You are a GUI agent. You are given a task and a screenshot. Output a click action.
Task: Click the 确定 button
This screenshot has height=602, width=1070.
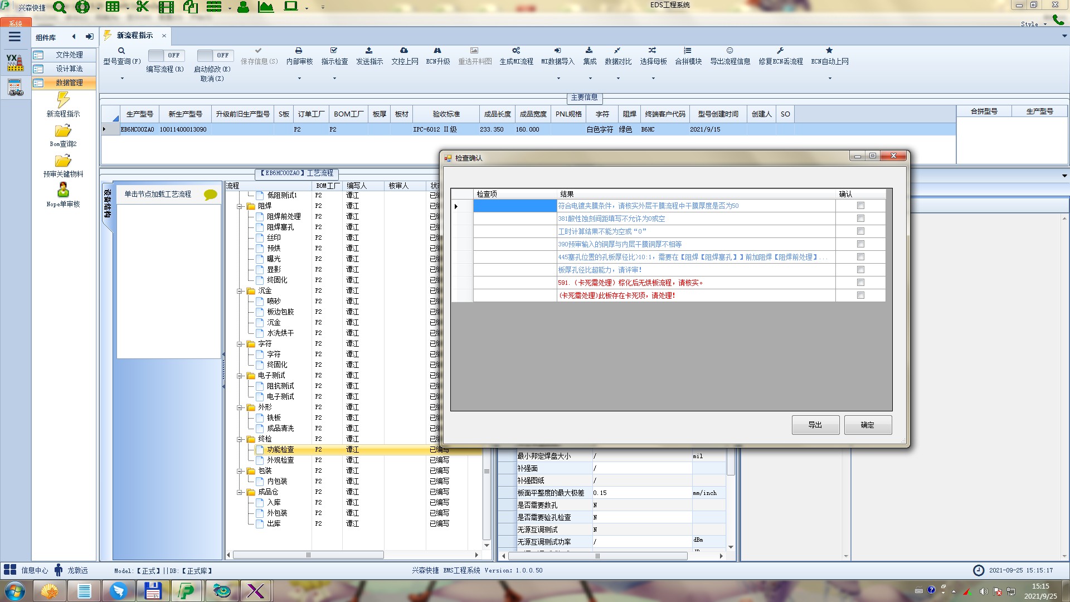coord(868,425)
